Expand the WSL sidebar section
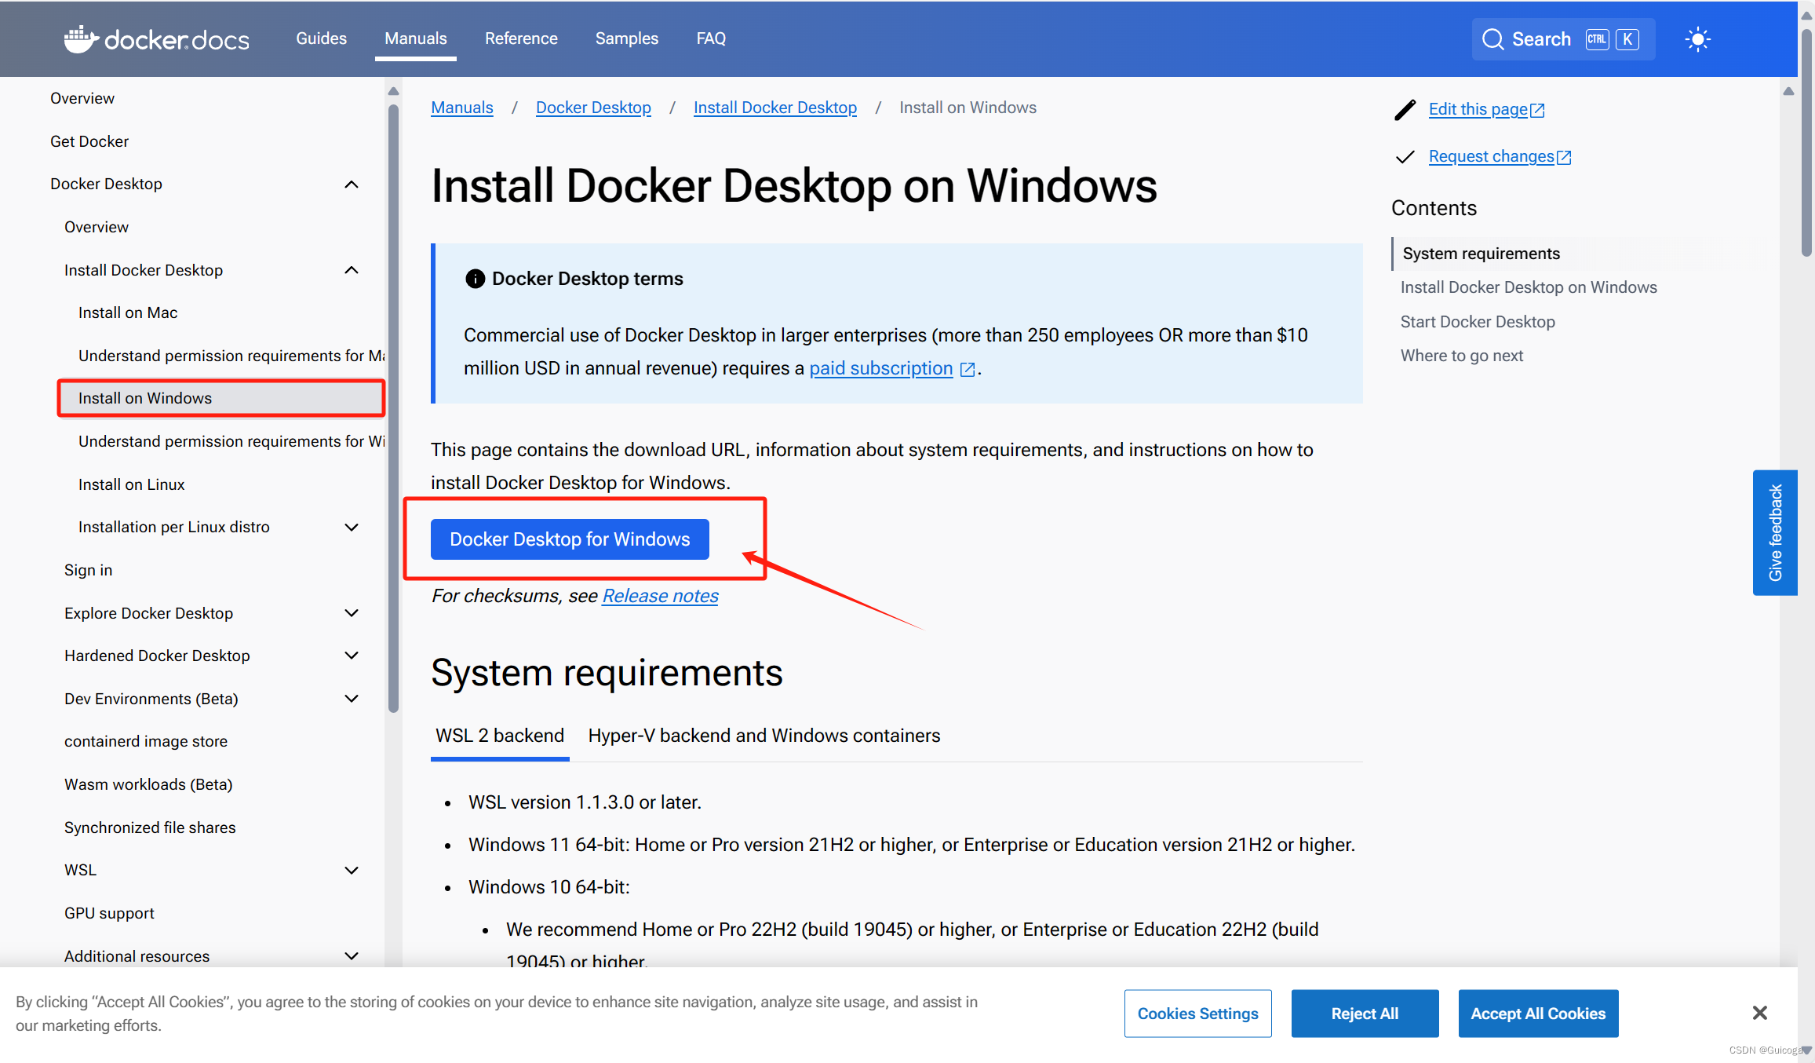The image size is (1815, 1063). 352,870
